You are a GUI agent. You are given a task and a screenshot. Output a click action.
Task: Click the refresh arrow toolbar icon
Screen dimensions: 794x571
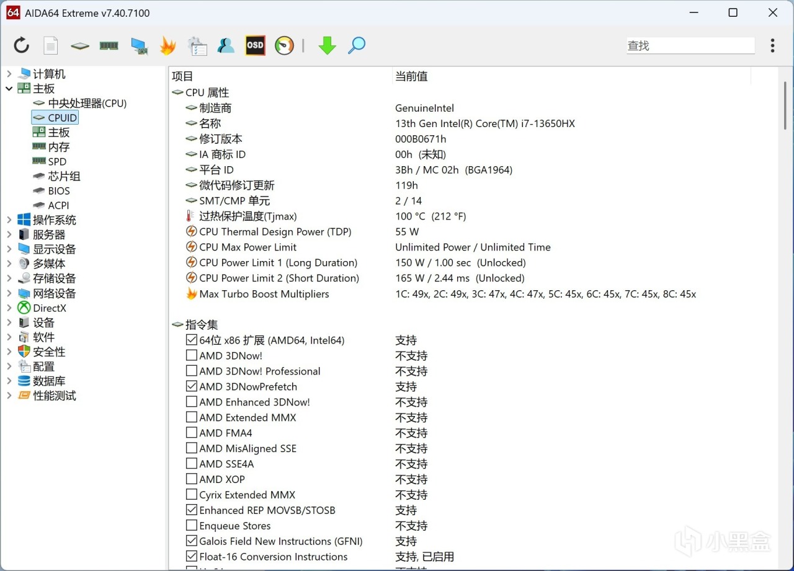point(22,45)
